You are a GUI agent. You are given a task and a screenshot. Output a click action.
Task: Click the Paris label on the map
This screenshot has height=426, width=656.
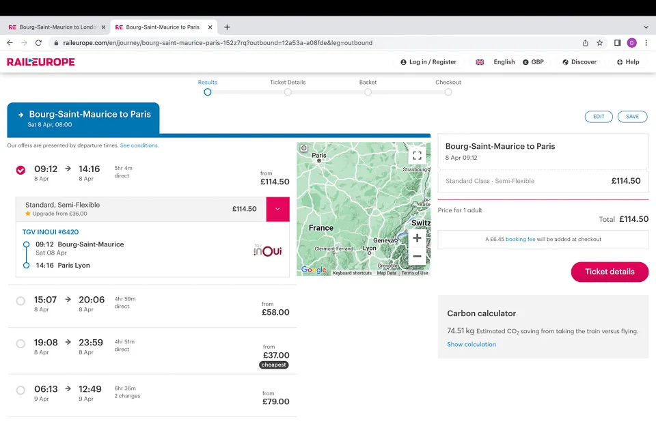pos(319,155)
